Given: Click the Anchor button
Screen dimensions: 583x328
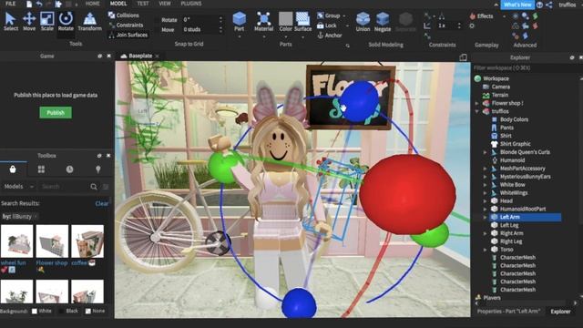Looking at the screenshot, I should click(x=330, y=36).
